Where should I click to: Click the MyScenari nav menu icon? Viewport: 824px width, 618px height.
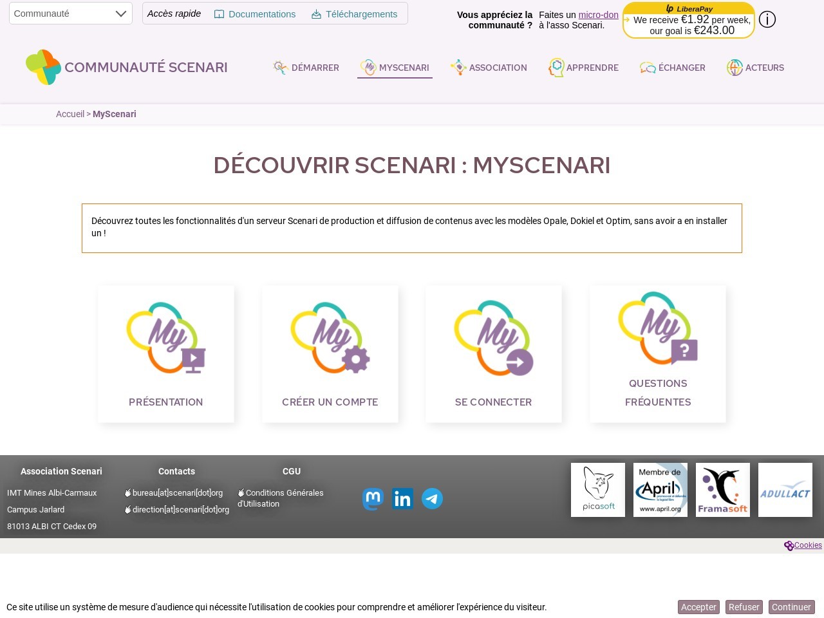tap(368, 67)
